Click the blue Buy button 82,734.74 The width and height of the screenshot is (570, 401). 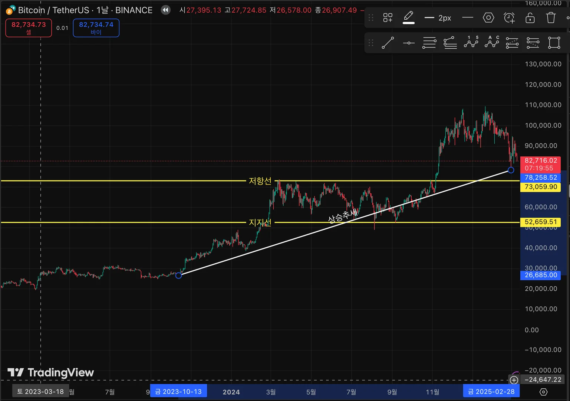(96, 28)
